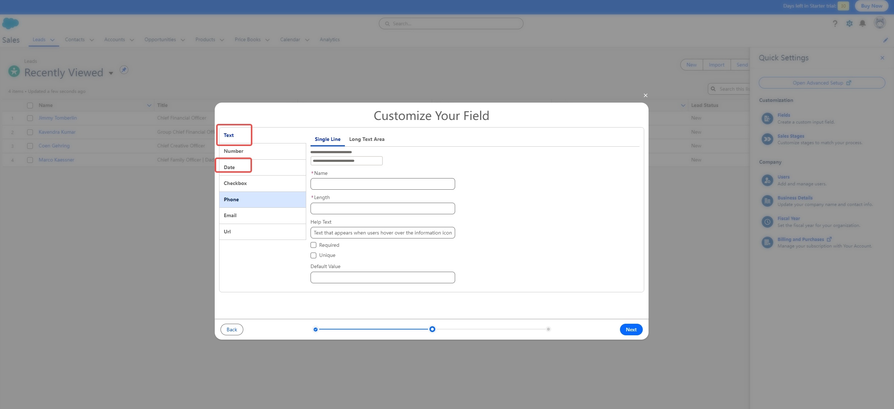894x409 pixels.
Task: Check the Jimmy Tomberlin row checkbox
Action: 30,118
